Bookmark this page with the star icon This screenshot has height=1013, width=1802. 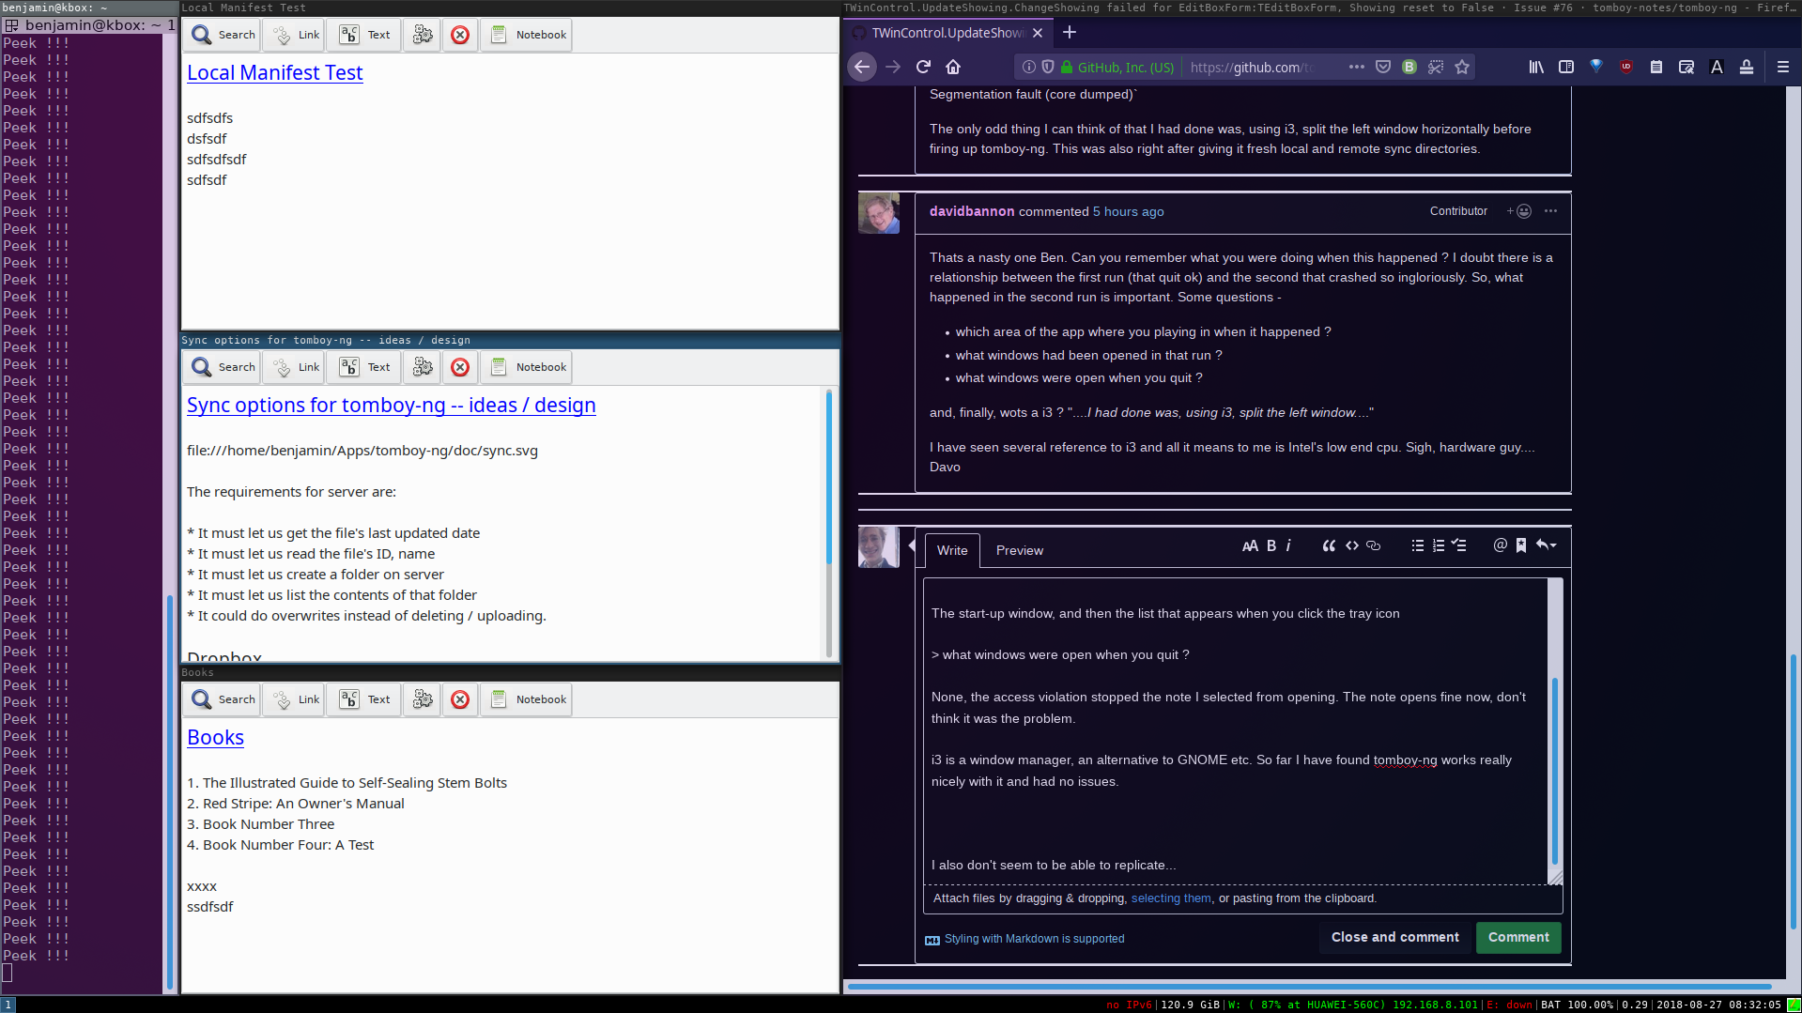tap(1462, 67)
